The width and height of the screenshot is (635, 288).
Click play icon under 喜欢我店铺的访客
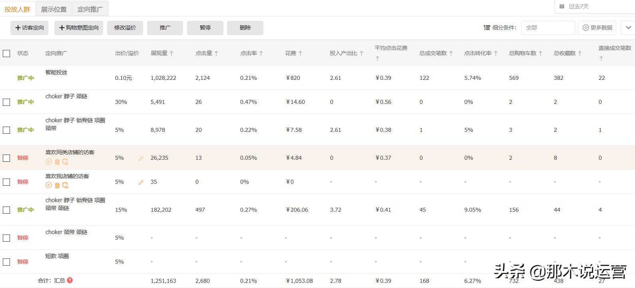(x=48, y=185)
